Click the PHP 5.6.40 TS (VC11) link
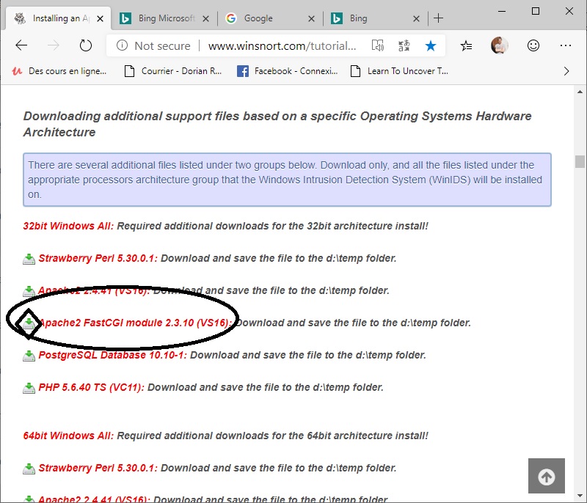Image resolution: width=587 pixels, height=503 pixels. [x=91, y=387]
